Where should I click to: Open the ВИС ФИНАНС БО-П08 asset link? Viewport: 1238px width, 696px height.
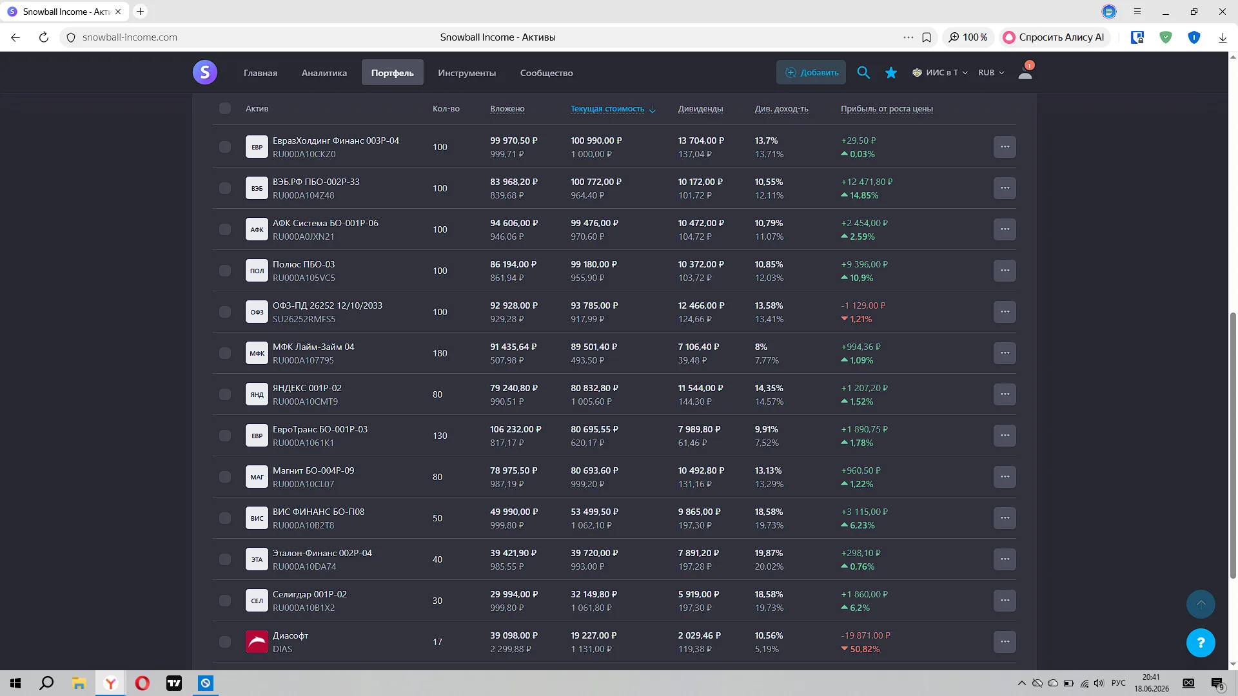coord(319,512)
